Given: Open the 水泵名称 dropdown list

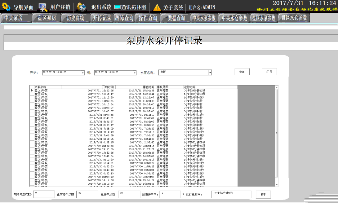Looking at the screenshot, I should tap(210, 73).
